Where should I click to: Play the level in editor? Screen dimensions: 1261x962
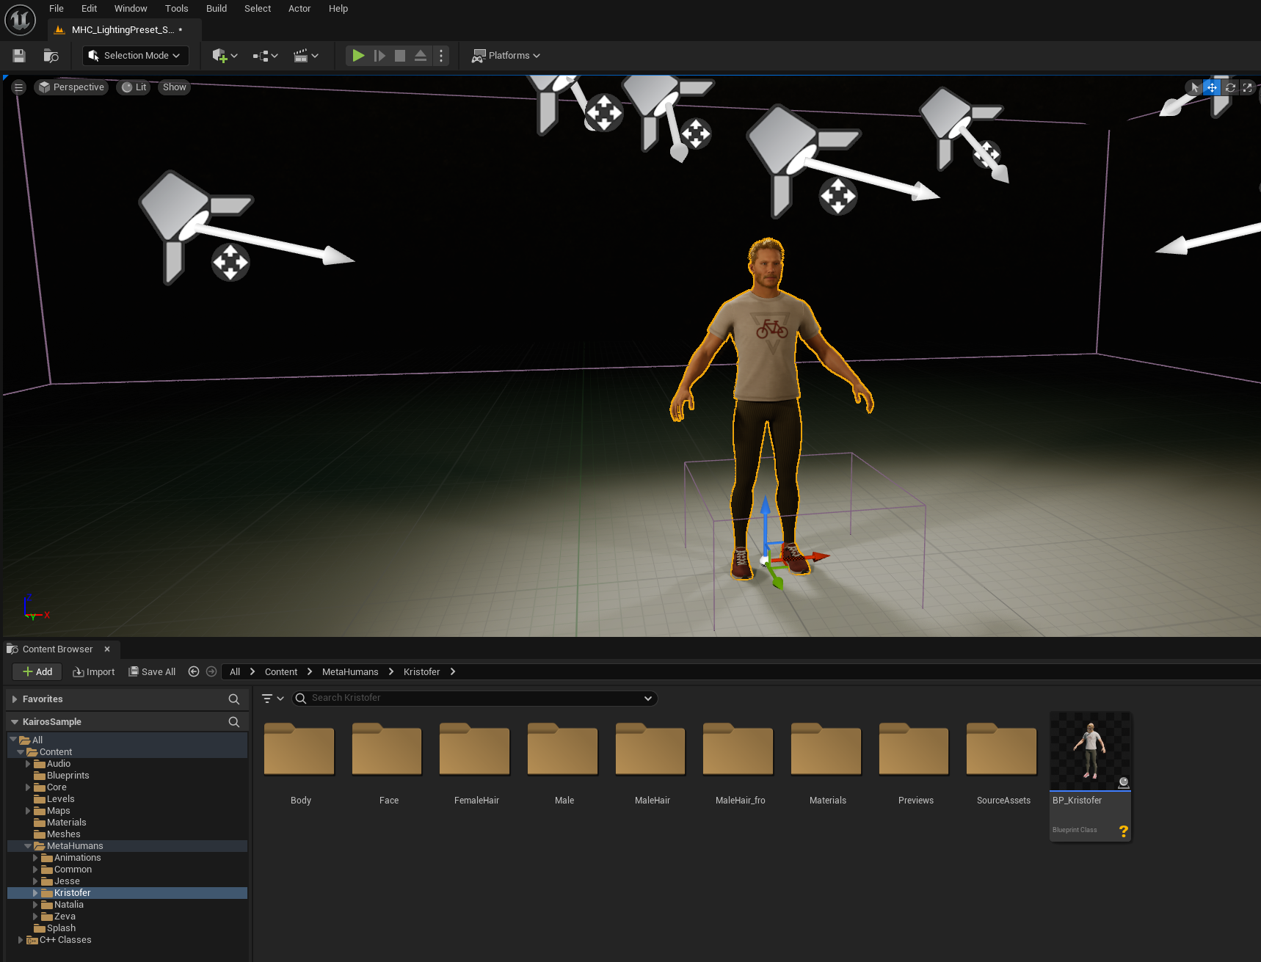point(358,56)
